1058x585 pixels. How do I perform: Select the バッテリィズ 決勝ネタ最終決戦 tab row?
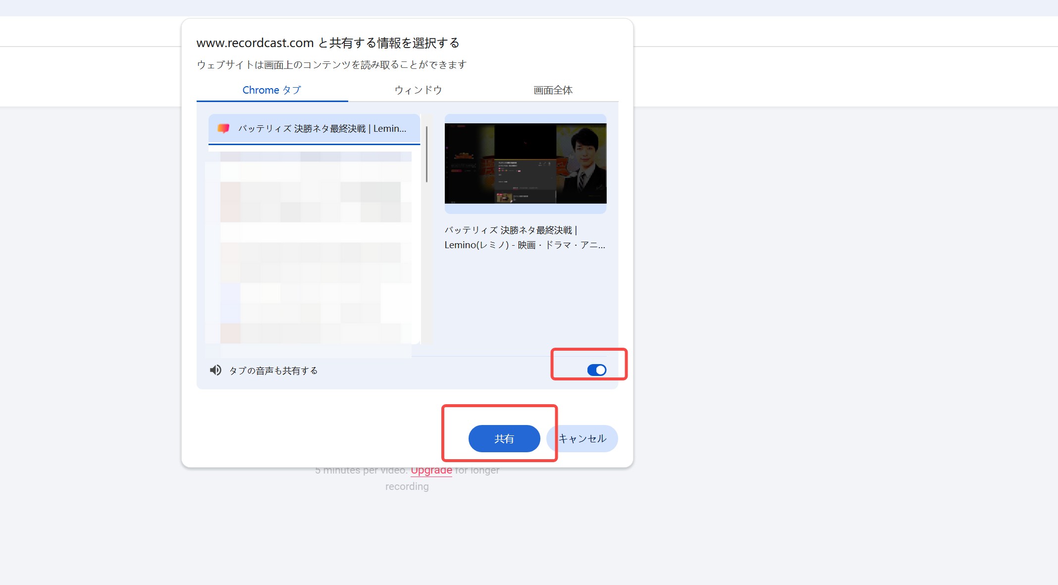point(314,129)
